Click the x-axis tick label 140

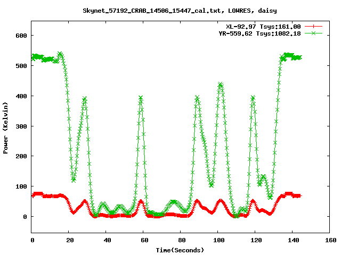coord(294,240)
